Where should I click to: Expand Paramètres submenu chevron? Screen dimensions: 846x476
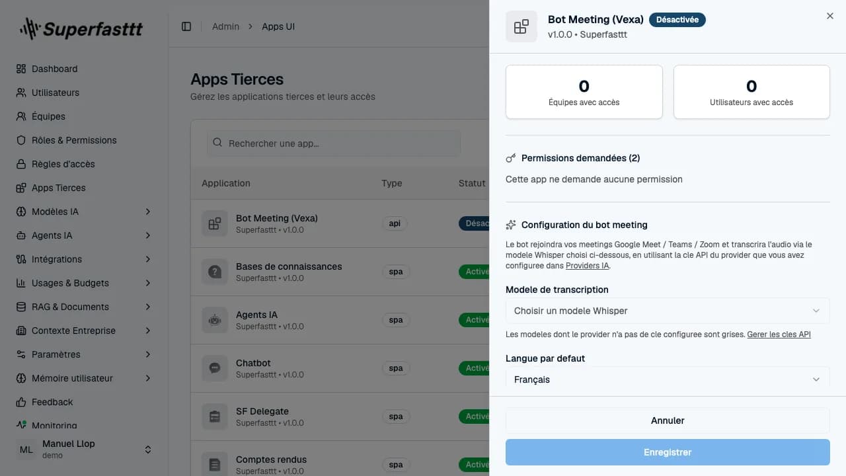[148, 354]
